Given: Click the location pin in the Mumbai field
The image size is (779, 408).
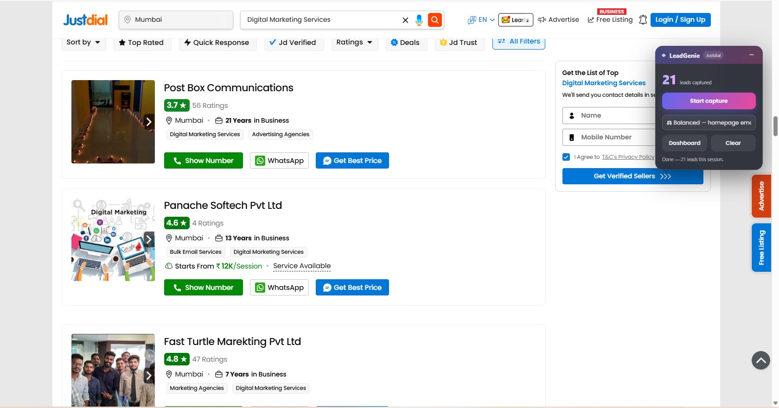Looking at the screenshot, I should point(128,20).
